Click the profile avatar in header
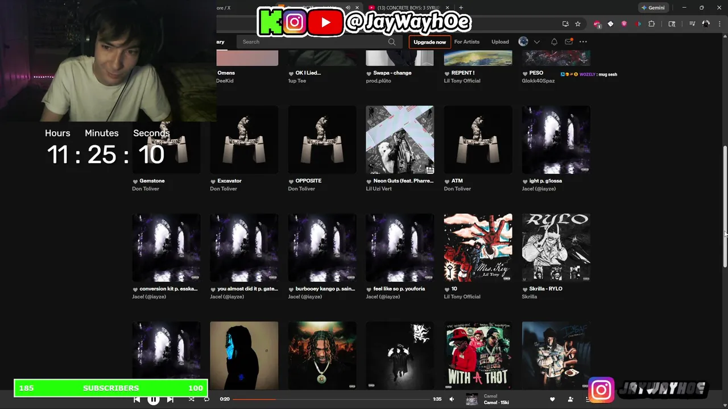Image resolution: width=728 pixels, height=409 pixels. (x=523, y=41)
